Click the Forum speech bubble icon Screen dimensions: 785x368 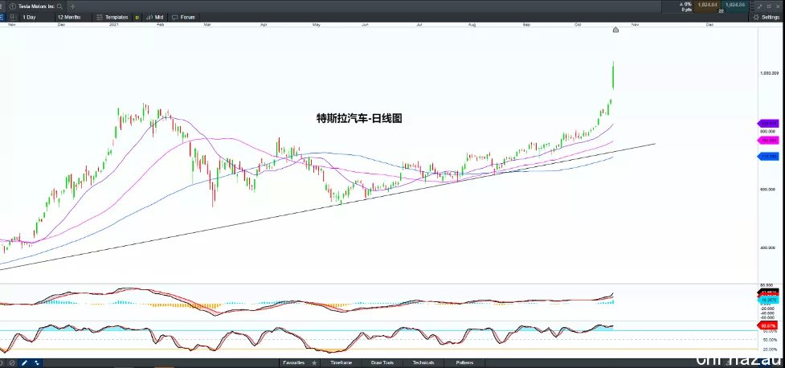(x=174, y=17)
